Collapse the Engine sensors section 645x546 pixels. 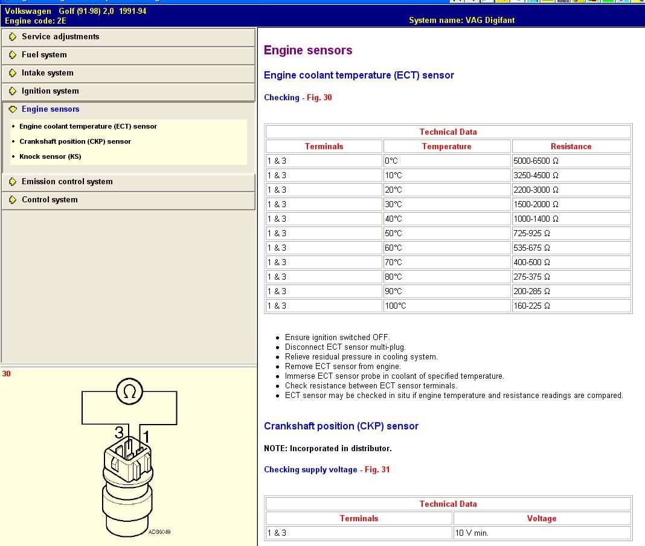tap(128, 109)
